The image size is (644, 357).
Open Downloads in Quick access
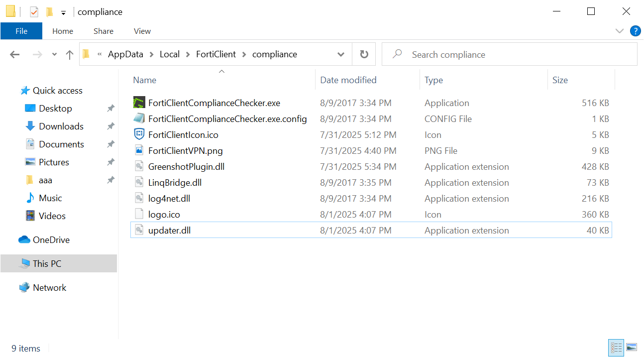61,126
